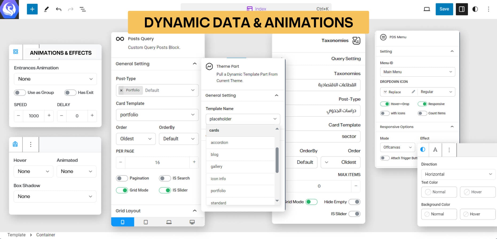The width and height of the screenshot is (497, 239).
Task: Open the site logo icon
Action: pos(9,9)
